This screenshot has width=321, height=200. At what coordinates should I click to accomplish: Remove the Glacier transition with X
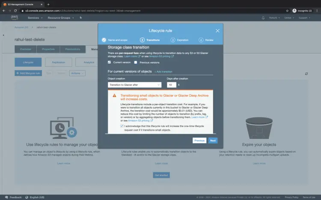tap(179, 85)
